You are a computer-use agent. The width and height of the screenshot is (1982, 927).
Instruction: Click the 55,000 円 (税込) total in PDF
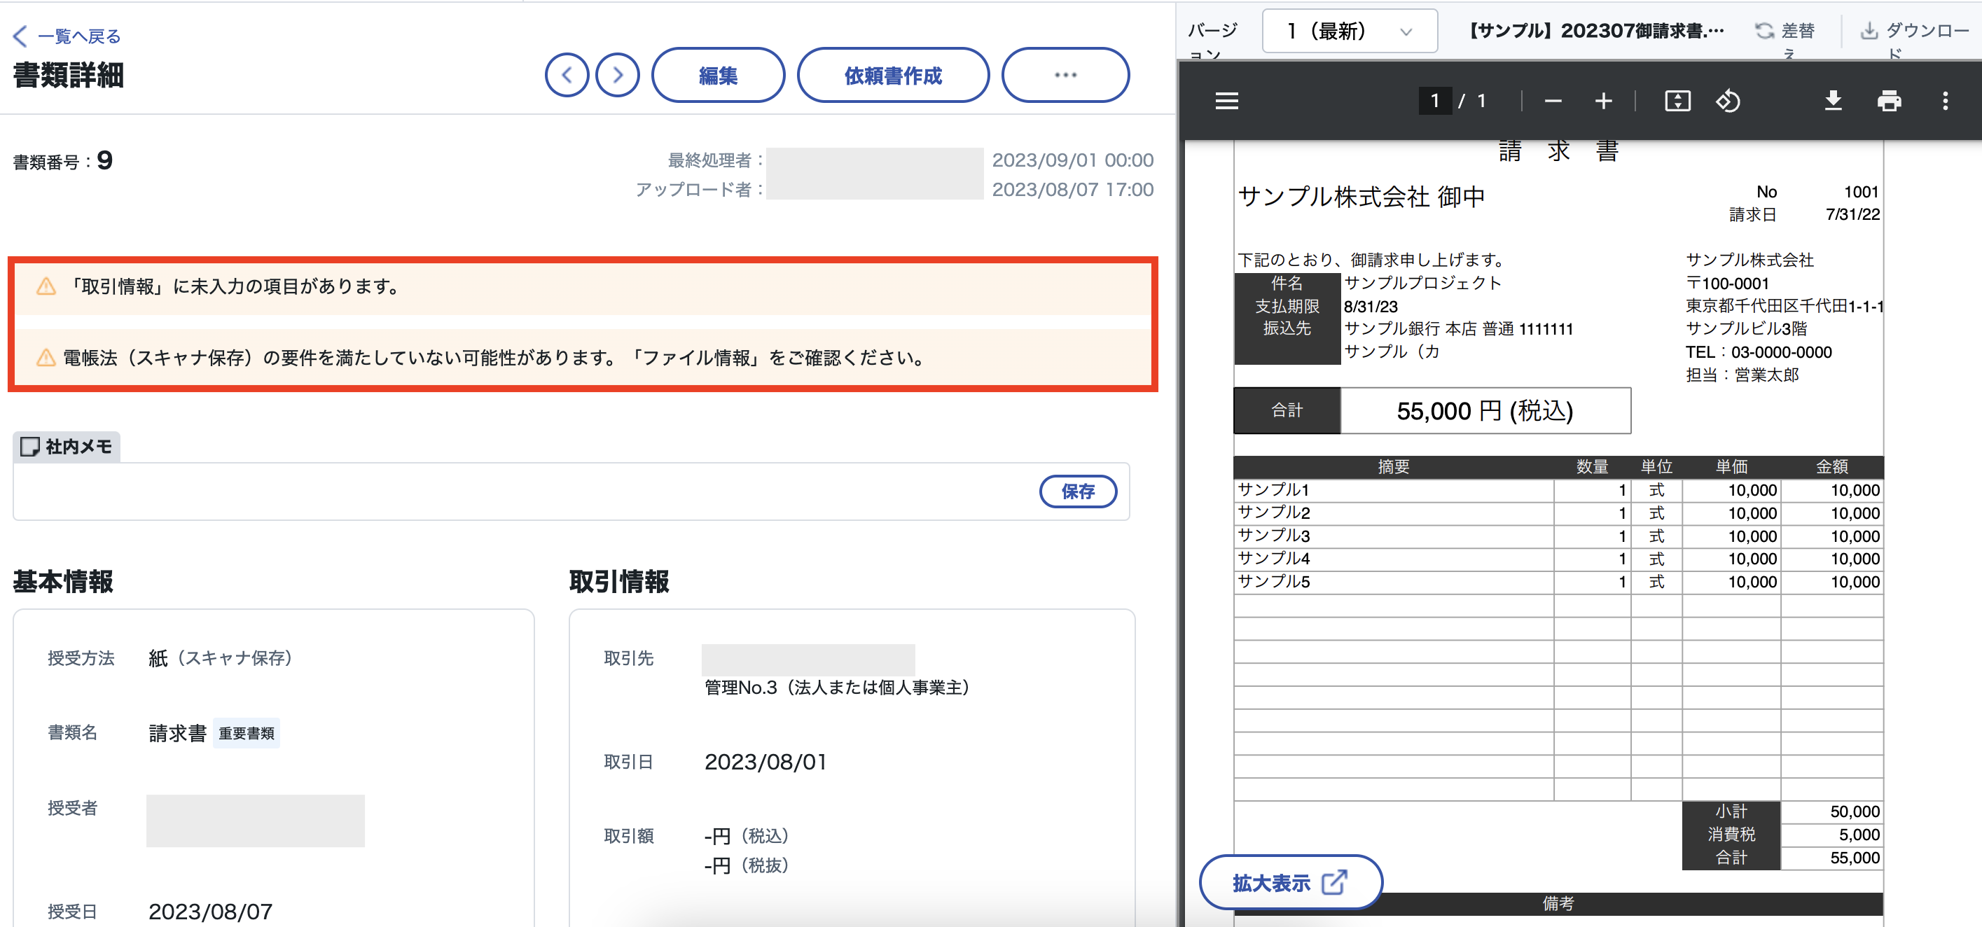click(x=1485, y=411)
